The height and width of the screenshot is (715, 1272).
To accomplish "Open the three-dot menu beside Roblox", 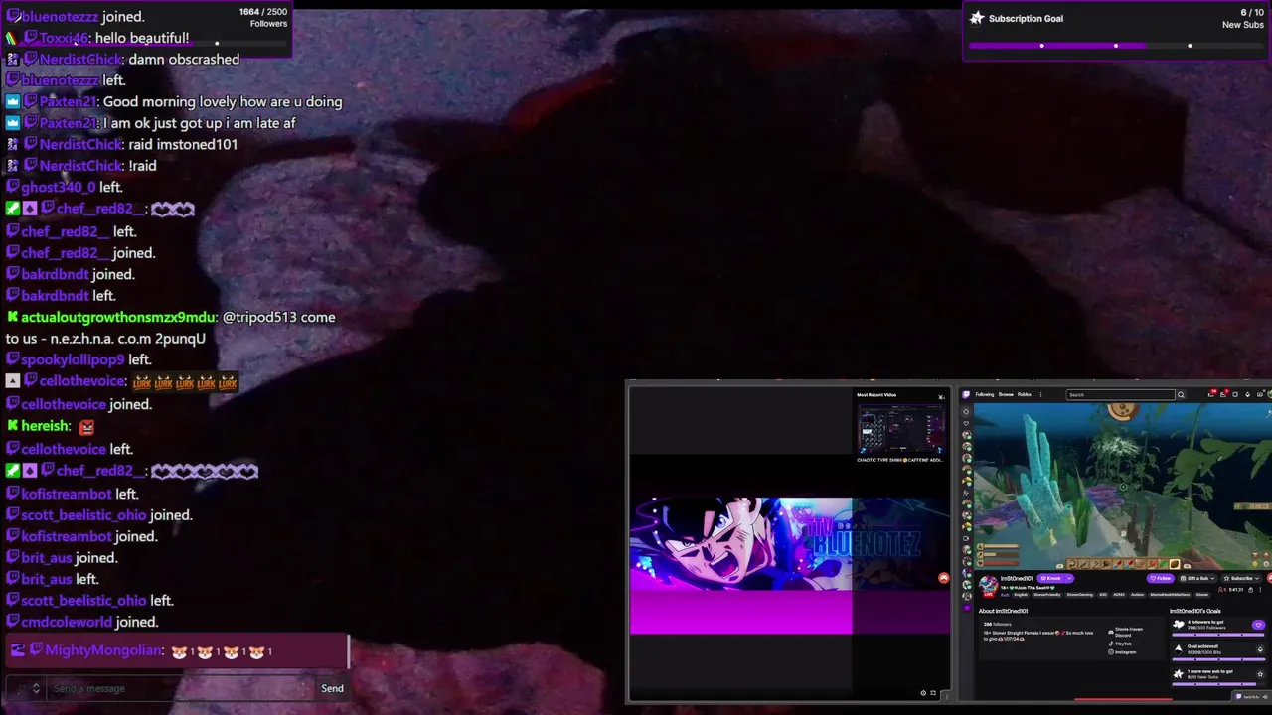I will (x=1040, y=394).
